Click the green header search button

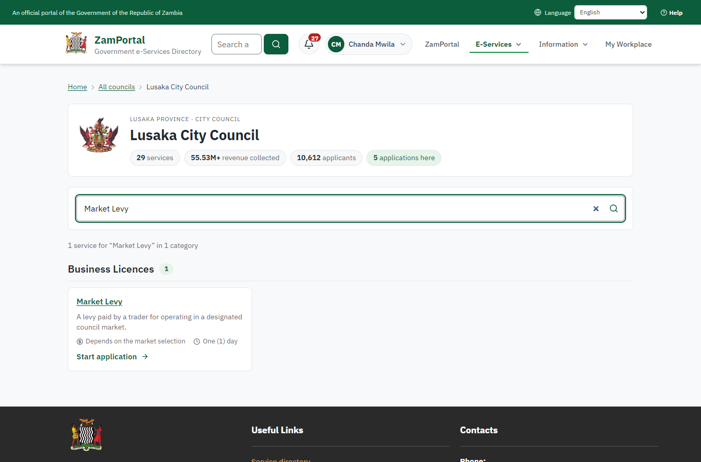point(276,44)
